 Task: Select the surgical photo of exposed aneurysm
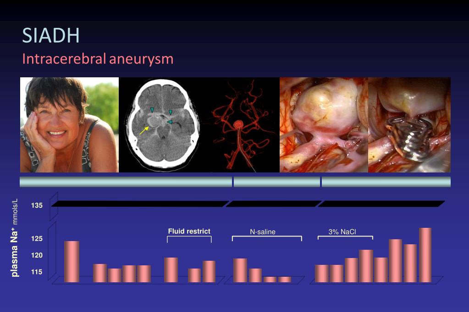[x=324, y=125]
